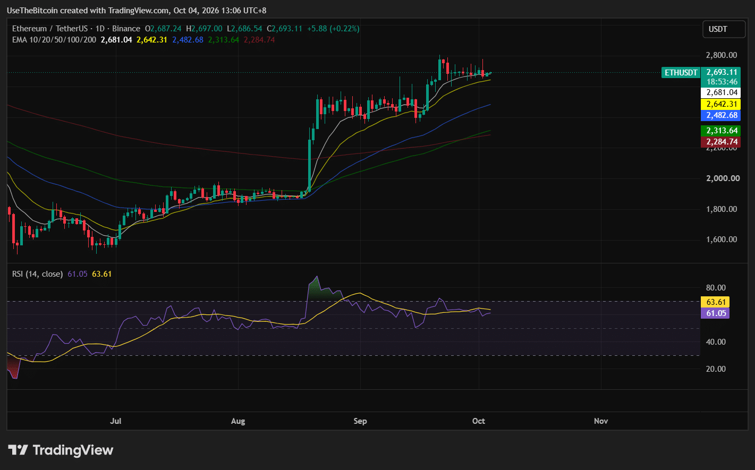Click the close value C2,693.11 in legend
Viewport: 755px width, 470px height.
[x=284, y=29]
